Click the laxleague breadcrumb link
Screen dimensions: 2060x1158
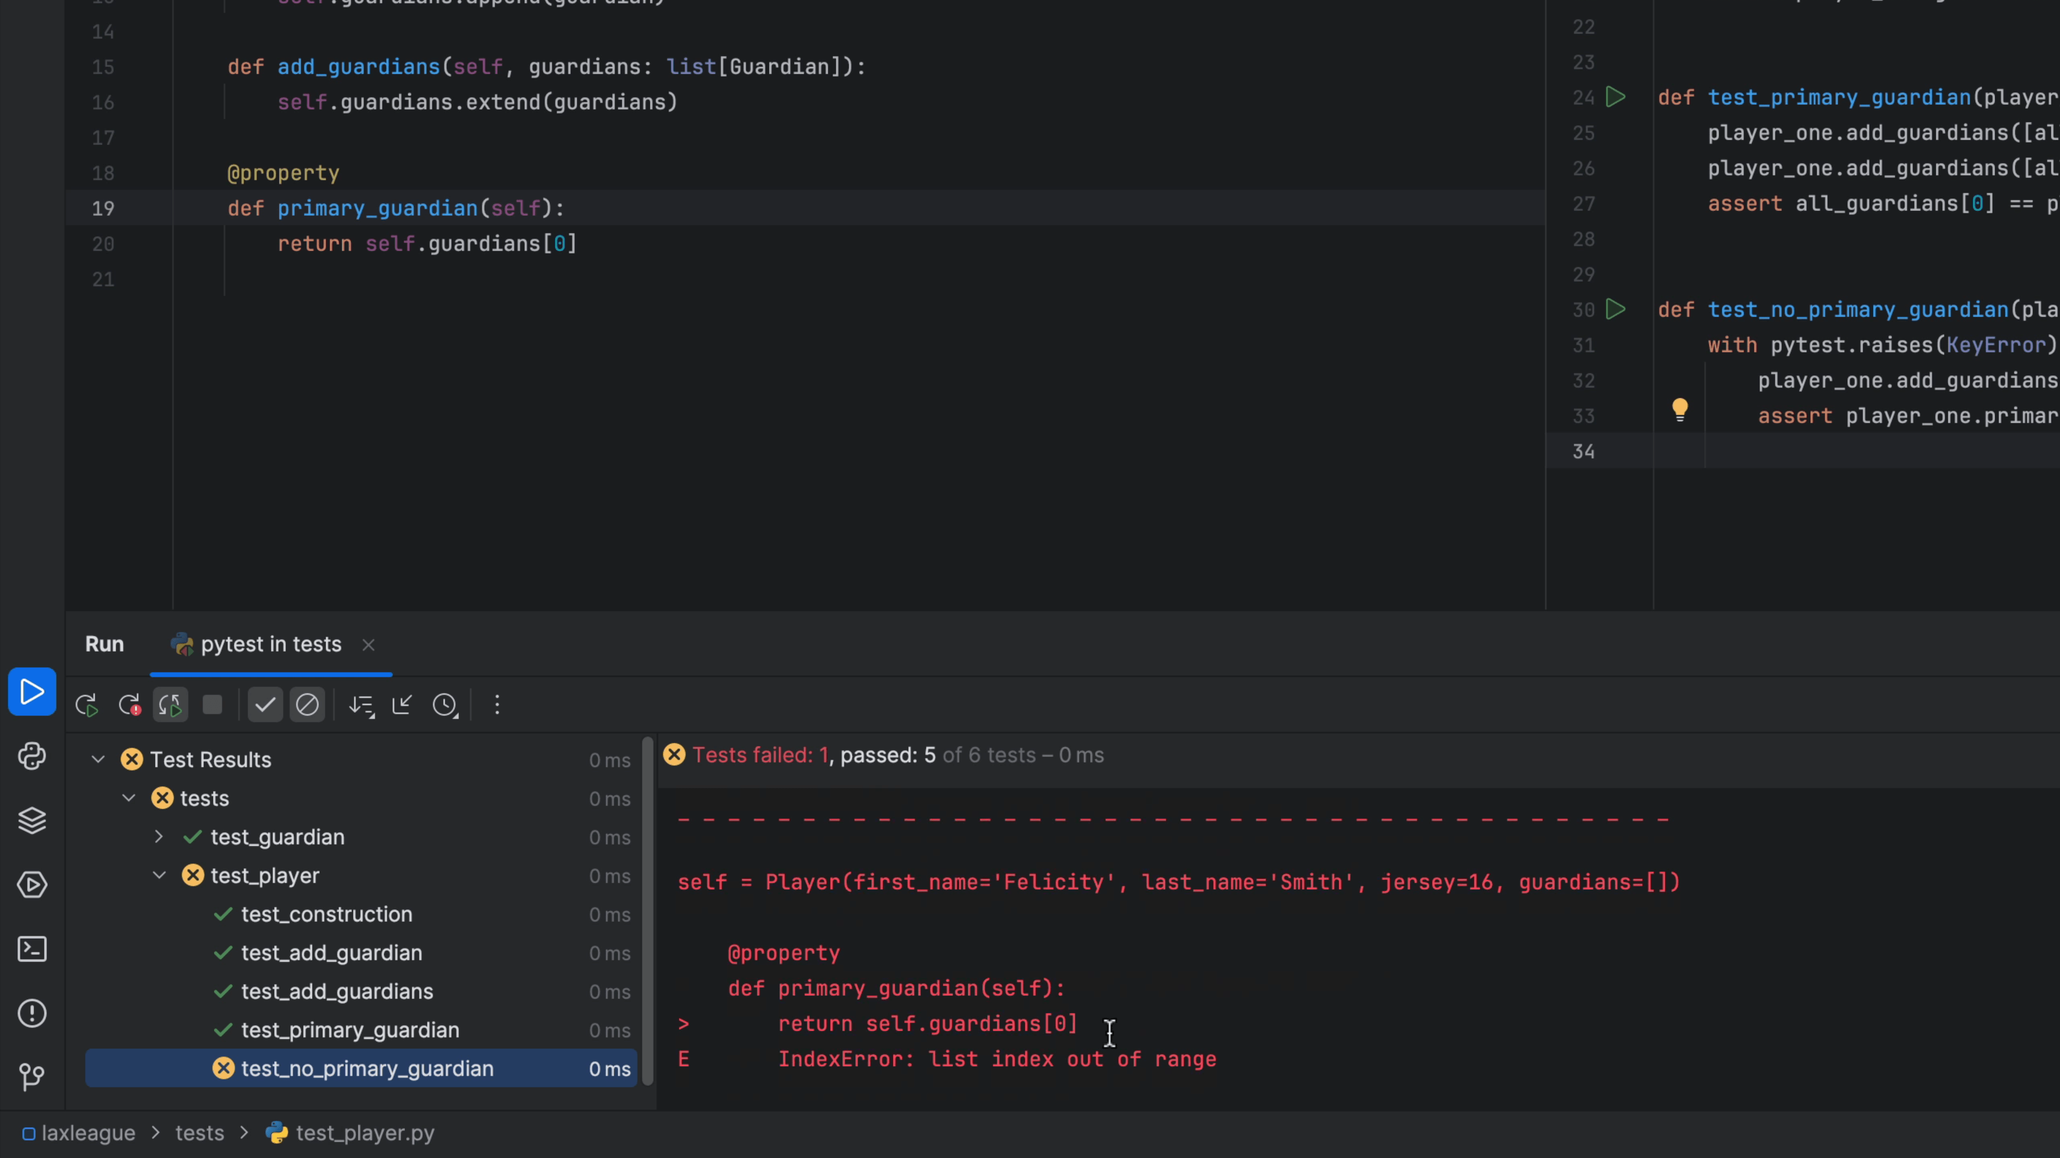(88, 1133)
